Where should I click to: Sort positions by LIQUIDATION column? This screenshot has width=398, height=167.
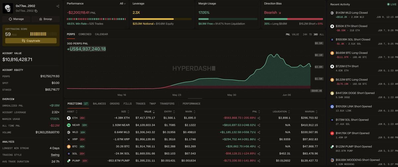pyautogui.click(x=281, y=112)
